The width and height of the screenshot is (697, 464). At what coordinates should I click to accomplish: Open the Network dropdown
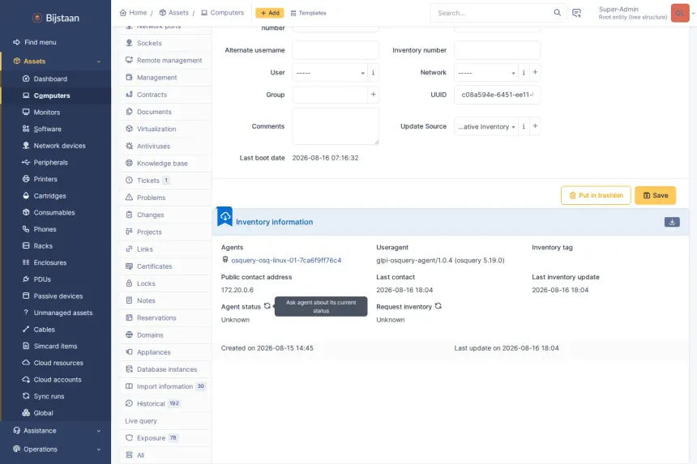[x=485, y=72]
